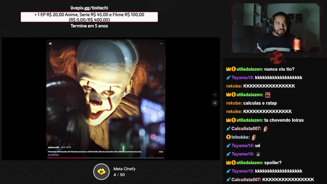Screen dimensions: 327x184
Task: Click crown badge beside 'spoiler?' message
Action: tap(228, 163)
